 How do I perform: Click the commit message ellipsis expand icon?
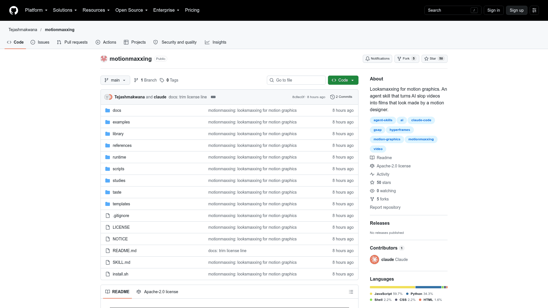pos(213,97)
